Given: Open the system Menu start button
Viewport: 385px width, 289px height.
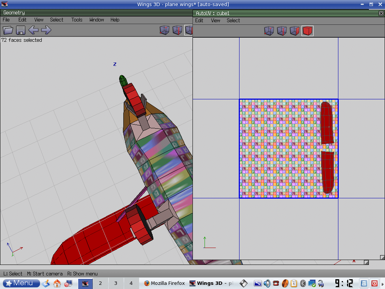Looking at the screenshot, I should coord(21,283).
